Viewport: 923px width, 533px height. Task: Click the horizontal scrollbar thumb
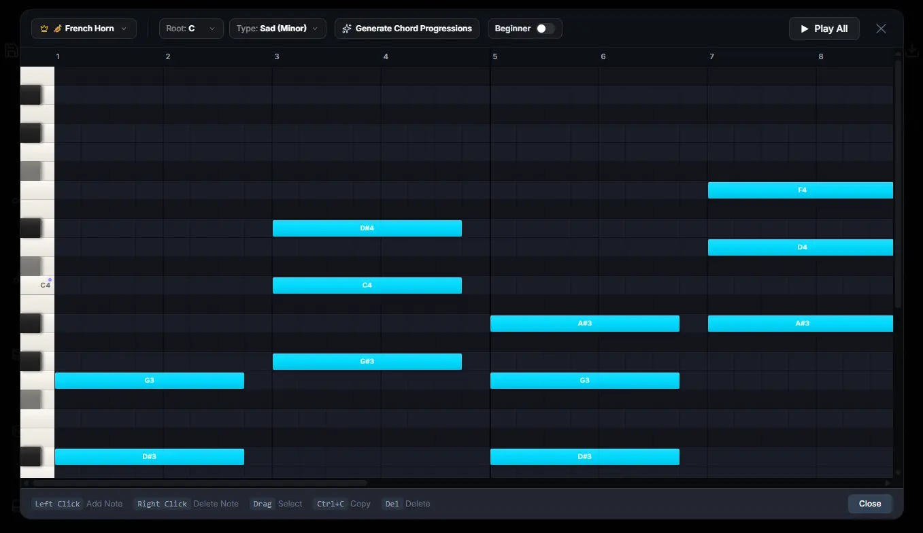[199, 483]
